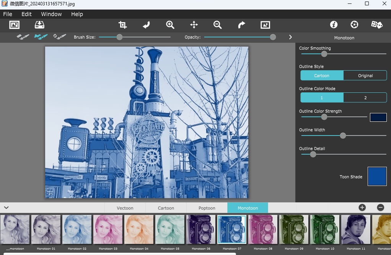Apply the Monotoon 01 preset
391x255 pixels.
coord(46,230)
